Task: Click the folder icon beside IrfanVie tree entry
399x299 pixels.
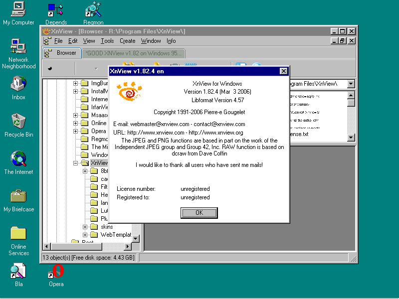Action: [x=84, y=107]
